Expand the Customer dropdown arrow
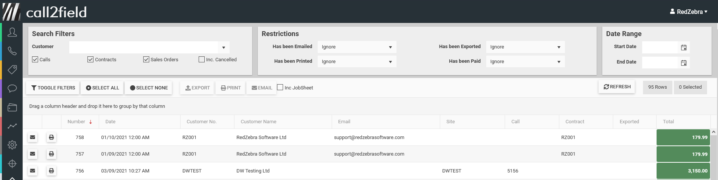Image resolution: width=718 pixels, height=180 pixels. point(224,47)
